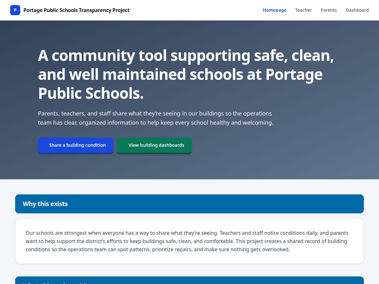Go to the Homepage nav item
The image size is (379, 284).
[x=274, y=10]
